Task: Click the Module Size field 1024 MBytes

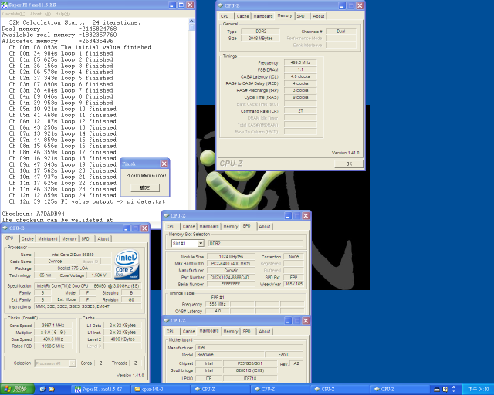Action: (231, 257)
